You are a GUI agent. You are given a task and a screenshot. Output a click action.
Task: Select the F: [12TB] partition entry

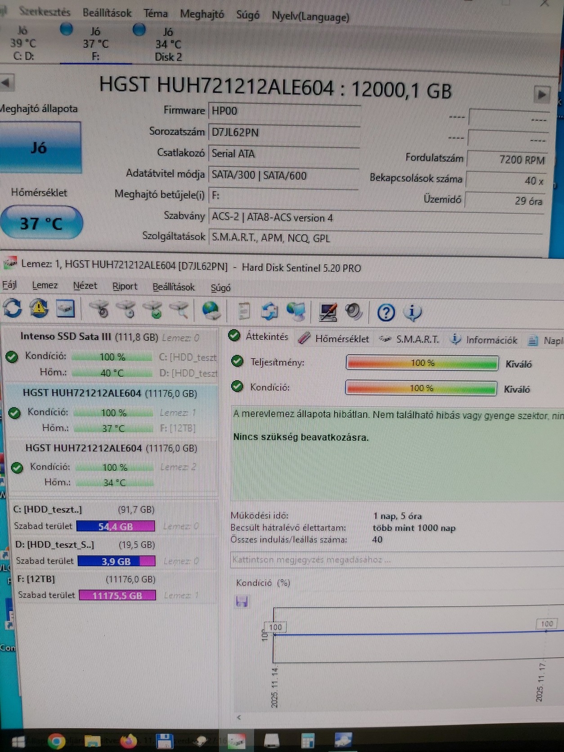[x=86, y=587]
